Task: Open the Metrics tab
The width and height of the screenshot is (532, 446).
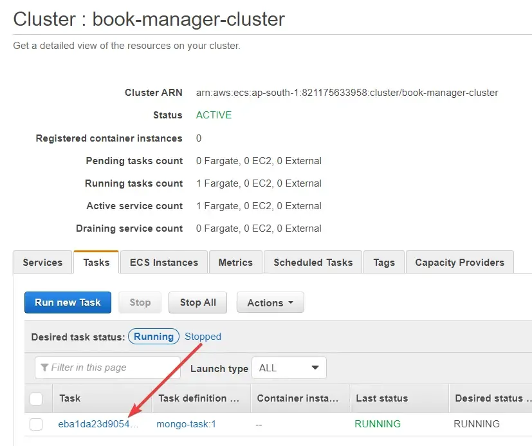Action: click(235, 262)
